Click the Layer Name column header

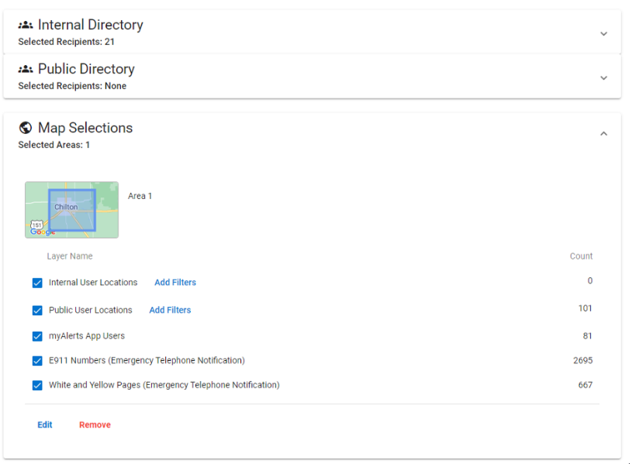70,256
